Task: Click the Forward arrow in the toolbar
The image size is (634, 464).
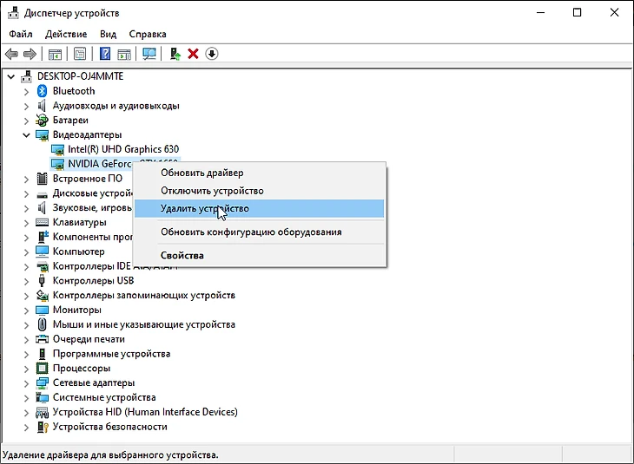Action: coord(30,54)
